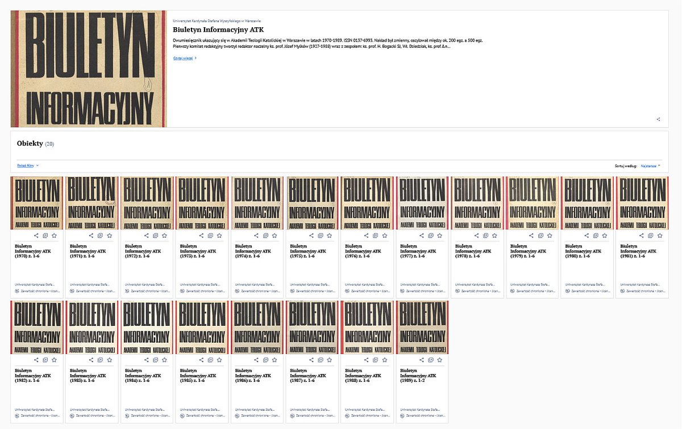Share the (1970) z. 1-6 issue

36,235
